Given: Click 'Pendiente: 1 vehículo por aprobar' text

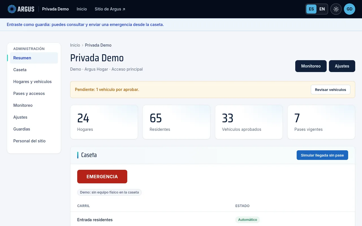Looking at the screenshot, I should (107, 90).
